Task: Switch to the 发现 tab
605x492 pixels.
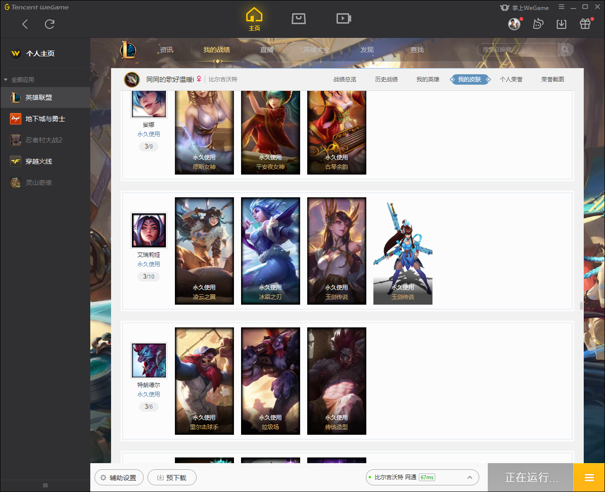Action: tap(367, 50)
